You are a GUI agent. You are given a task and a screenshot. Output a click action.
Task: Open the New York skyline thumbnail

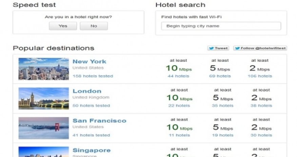click(43, 69)
